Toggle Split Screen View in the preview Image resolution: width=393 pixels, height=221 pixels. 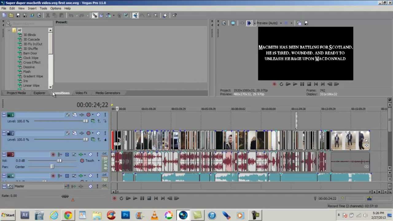pyautogui.click(x=249, y=23)
